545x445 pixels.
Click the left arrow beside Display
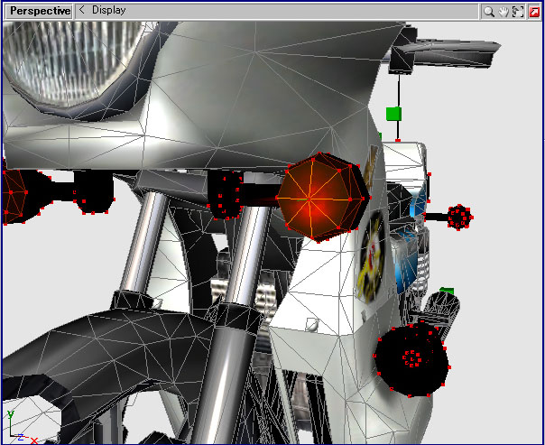pyautogui.click(x=82, y=10)
